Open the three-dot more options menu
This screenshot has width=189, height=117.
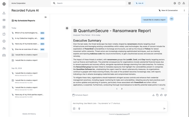pos(184,11)
